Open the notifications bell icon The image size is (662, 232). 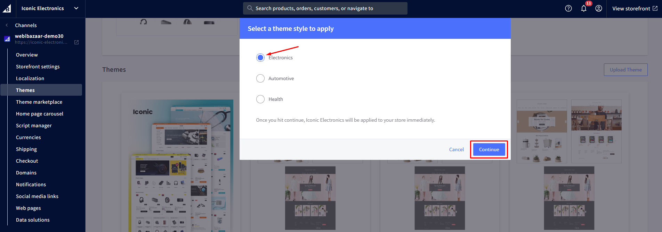(x=583, y=8)
